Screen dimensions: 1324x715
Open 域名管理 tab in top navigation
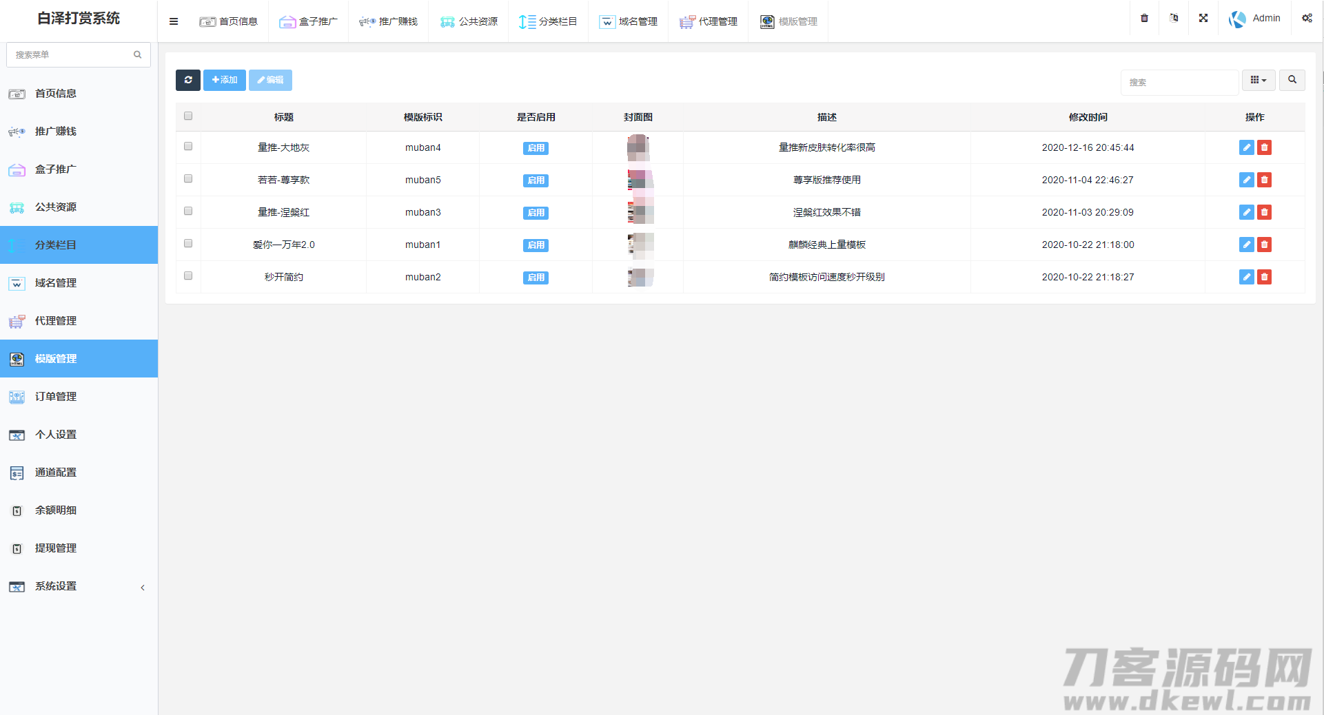click(x=629, y=21)
